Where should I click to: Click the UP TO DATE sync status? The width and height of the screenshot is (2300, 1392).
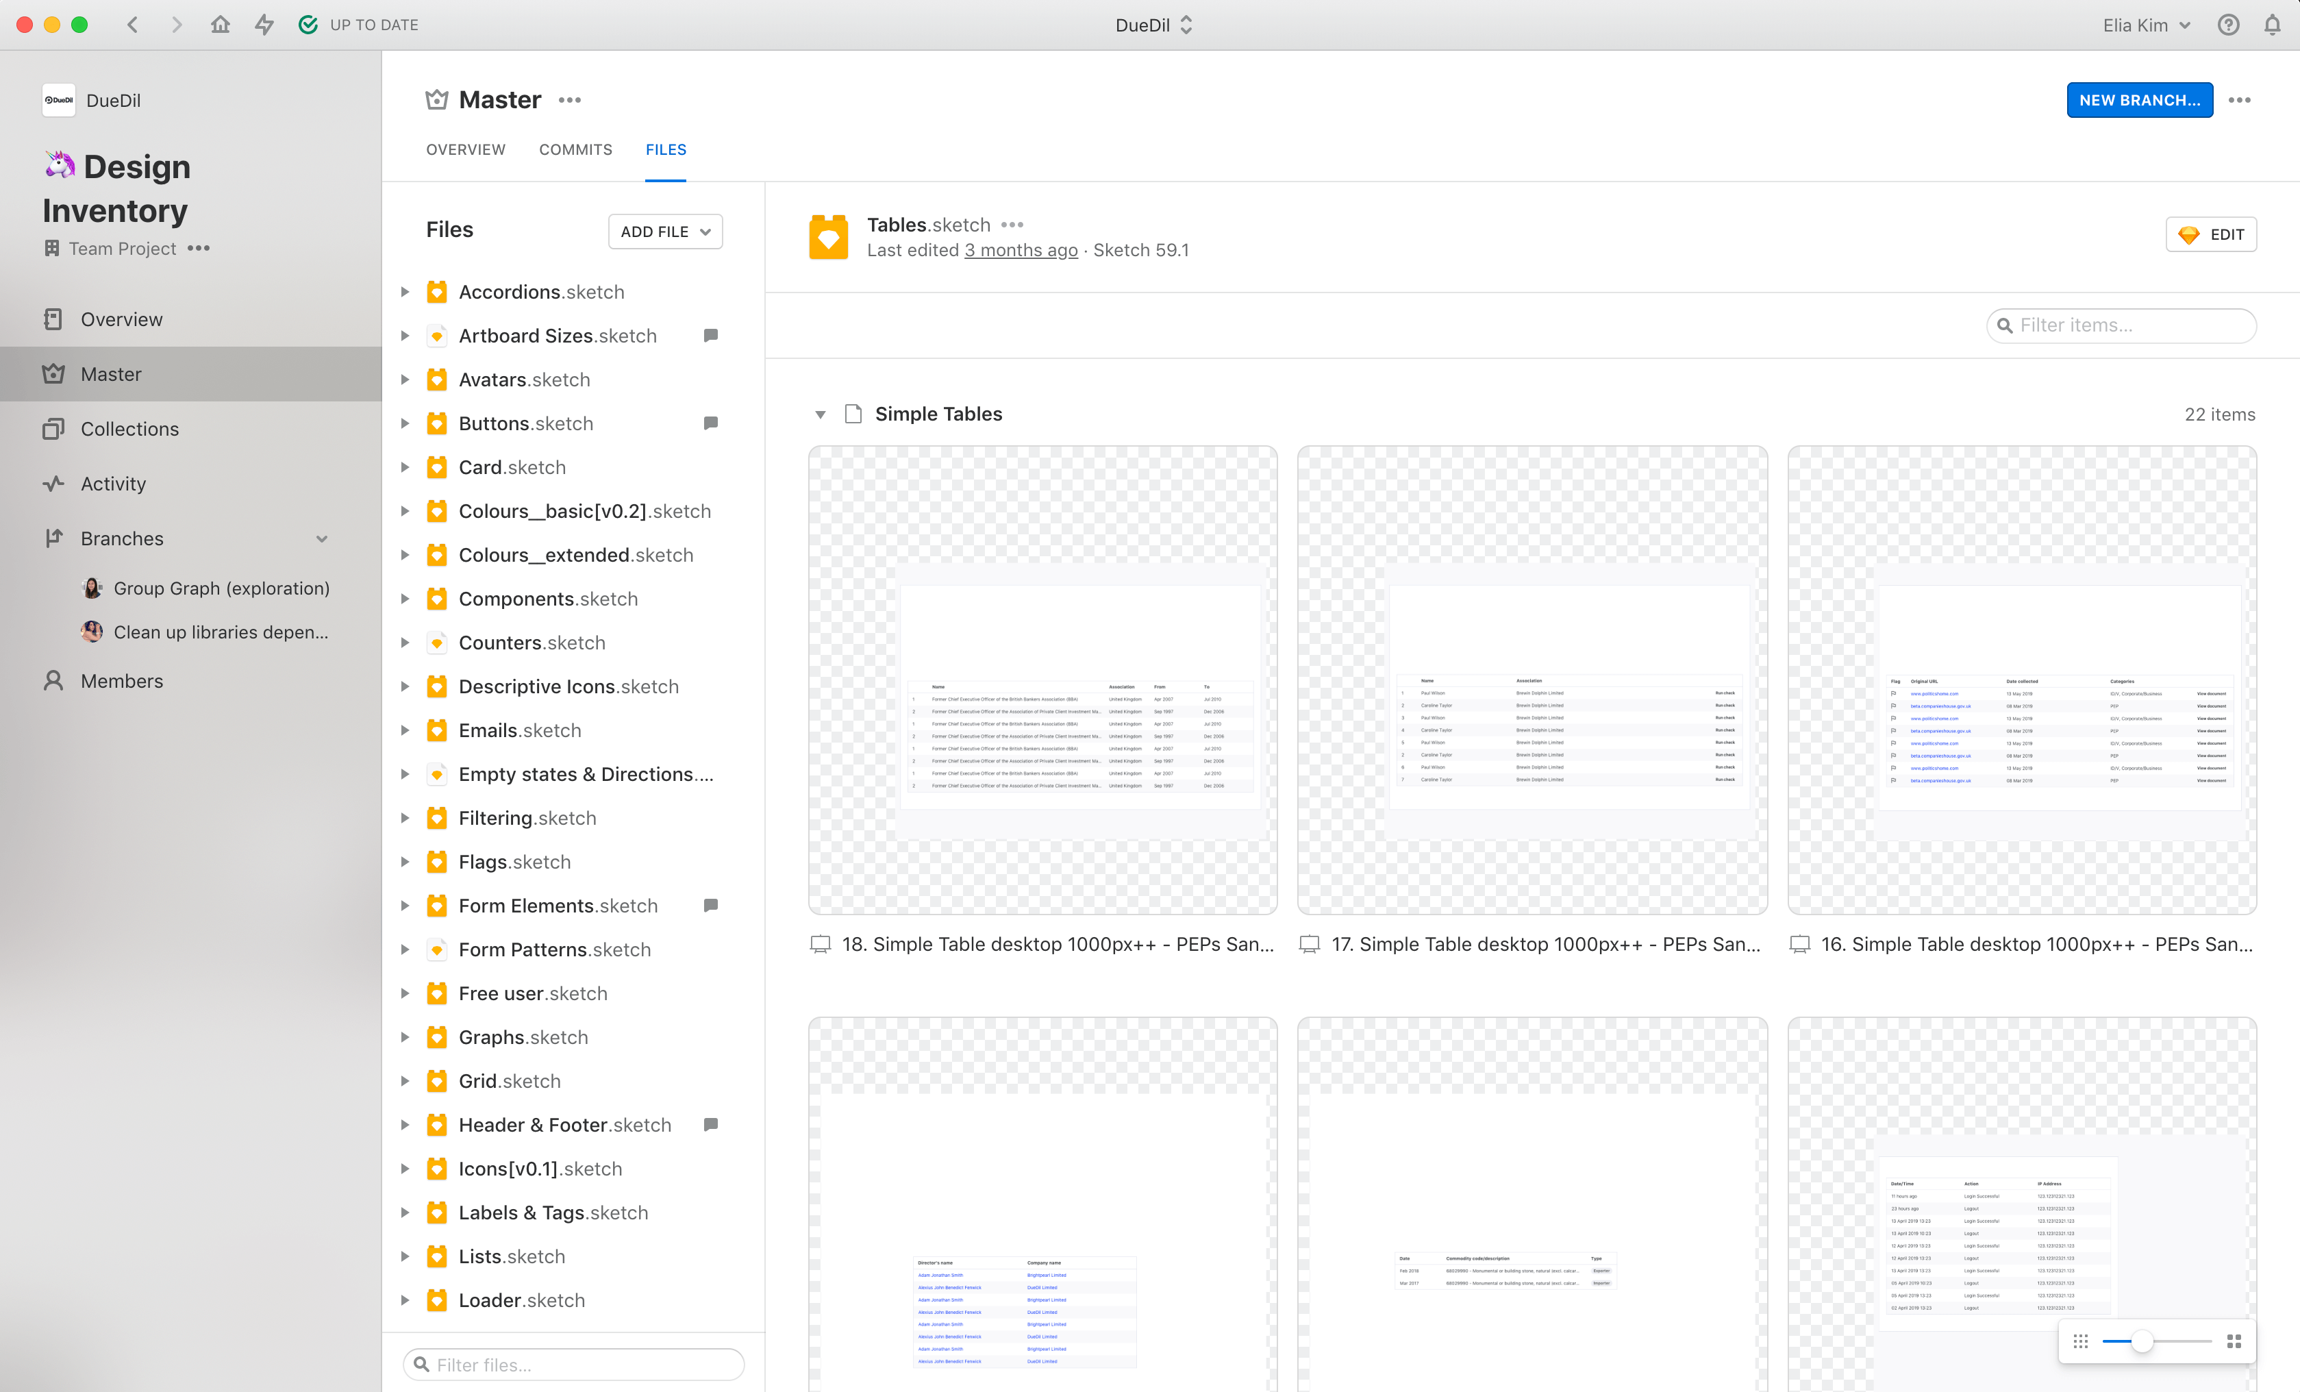pos(358,24)
